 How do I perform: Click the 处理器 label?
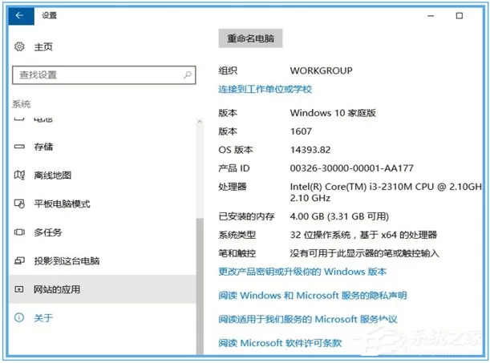click(233, 187)
